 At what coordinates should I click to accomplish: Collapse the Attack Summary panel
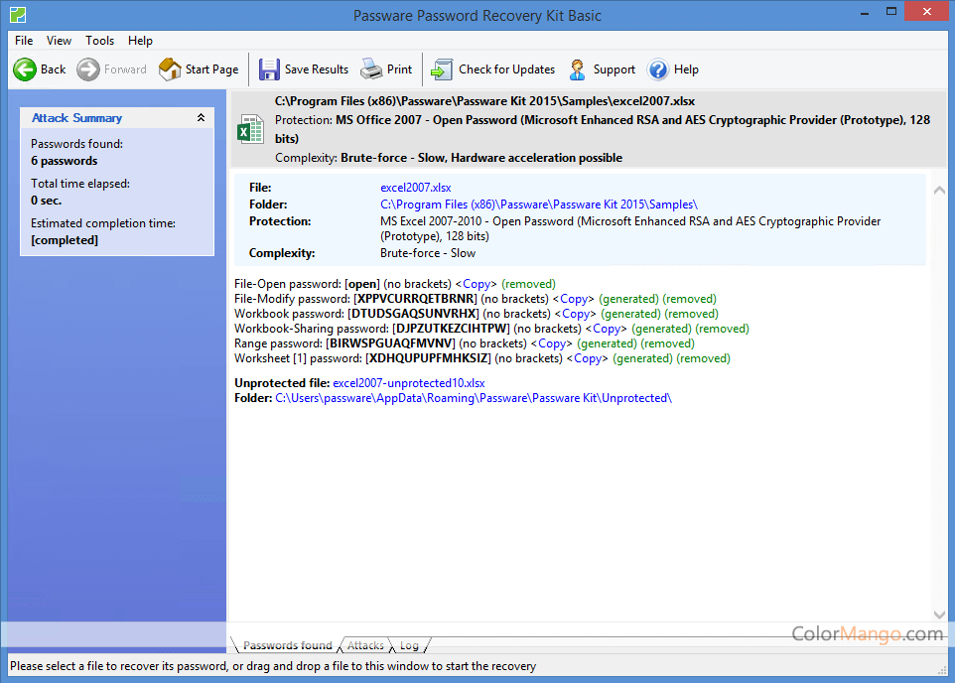(201, 118)
